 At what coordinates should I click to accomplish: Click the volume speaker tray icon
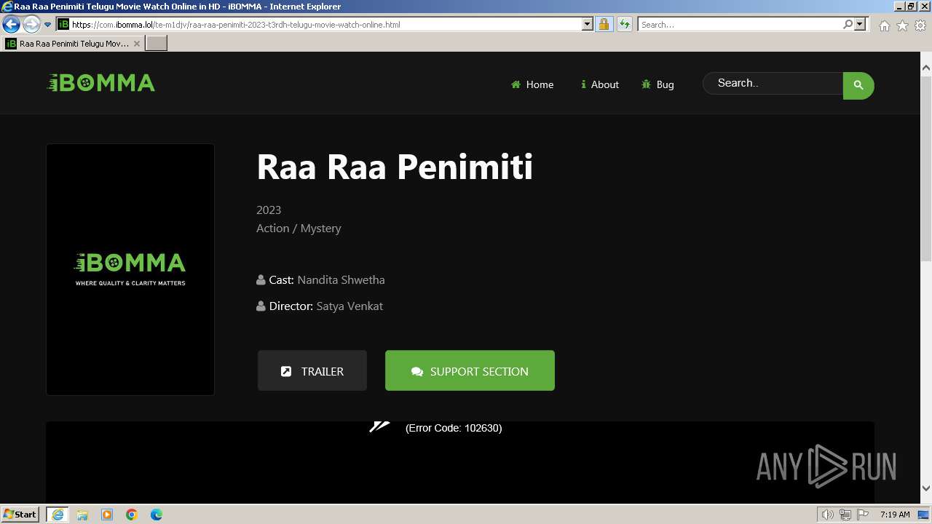[x=828, y=515]
